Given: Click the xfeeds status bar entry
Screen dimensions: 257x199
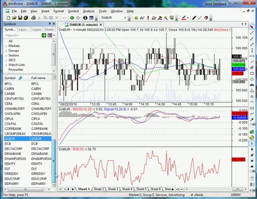Looking at the screenshot, I should point(197,195).
